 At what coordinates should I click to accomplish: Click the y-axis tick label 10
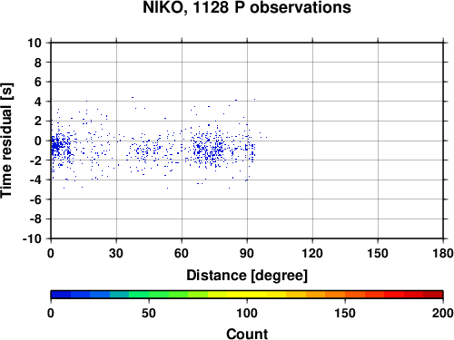[35, 43]
